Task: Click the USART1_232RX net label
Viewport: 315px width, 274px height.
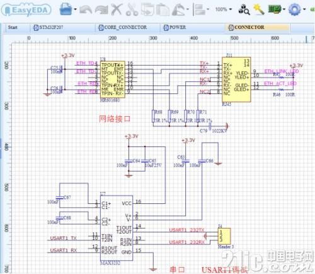Action: (186, 242)
